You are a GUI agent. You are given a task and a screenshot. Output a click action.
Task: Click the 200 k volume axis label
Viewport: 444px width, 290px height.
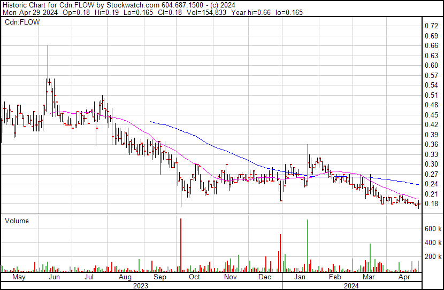point(432,257)
